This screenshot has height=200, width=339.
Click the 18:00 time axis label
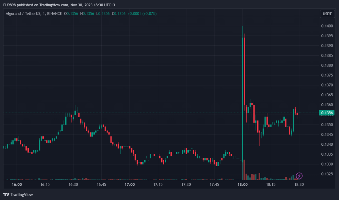point(243,185)
